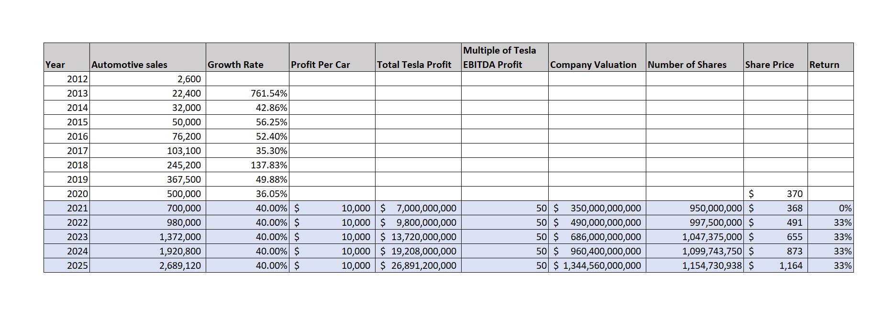Select total profit $26,891,200,000
Screen dimensions: 885x320
(418, 265)
